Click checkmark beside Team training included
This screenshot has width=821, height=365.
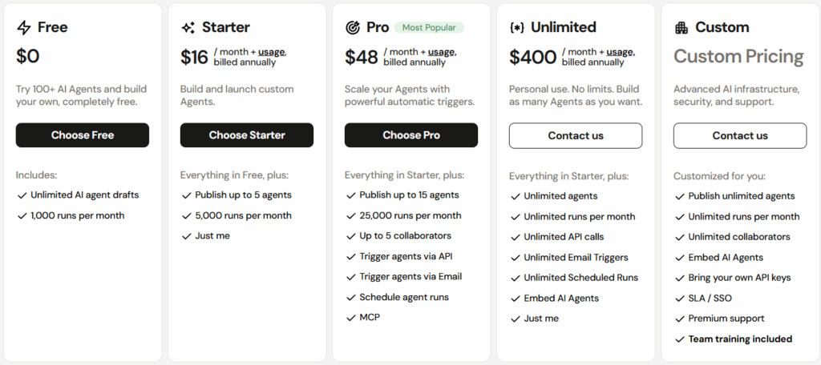(679, 339)
